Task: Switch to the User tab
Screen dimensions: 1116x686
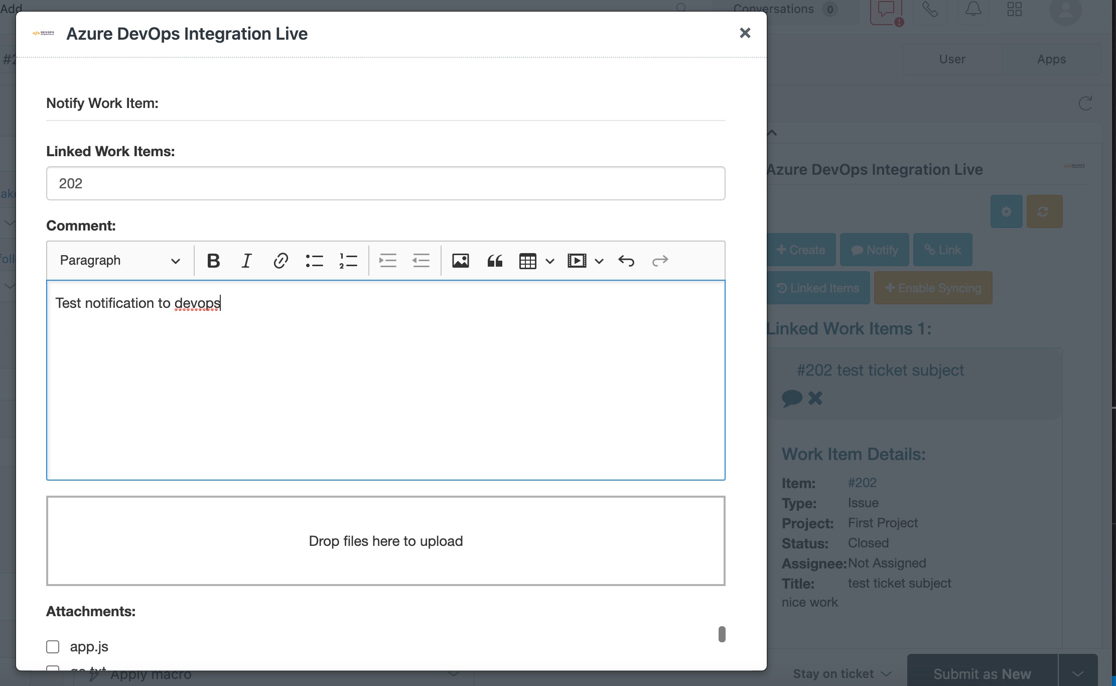Action: pos(952,59)
